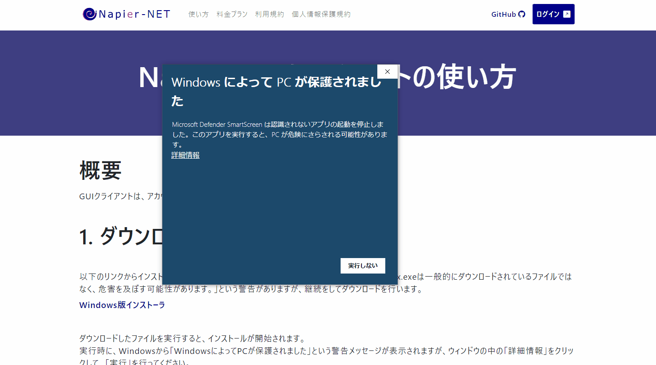Screen dimensions: 656x365
Task: Click the 'の使い方' banner title text
Action: [457, 77]
